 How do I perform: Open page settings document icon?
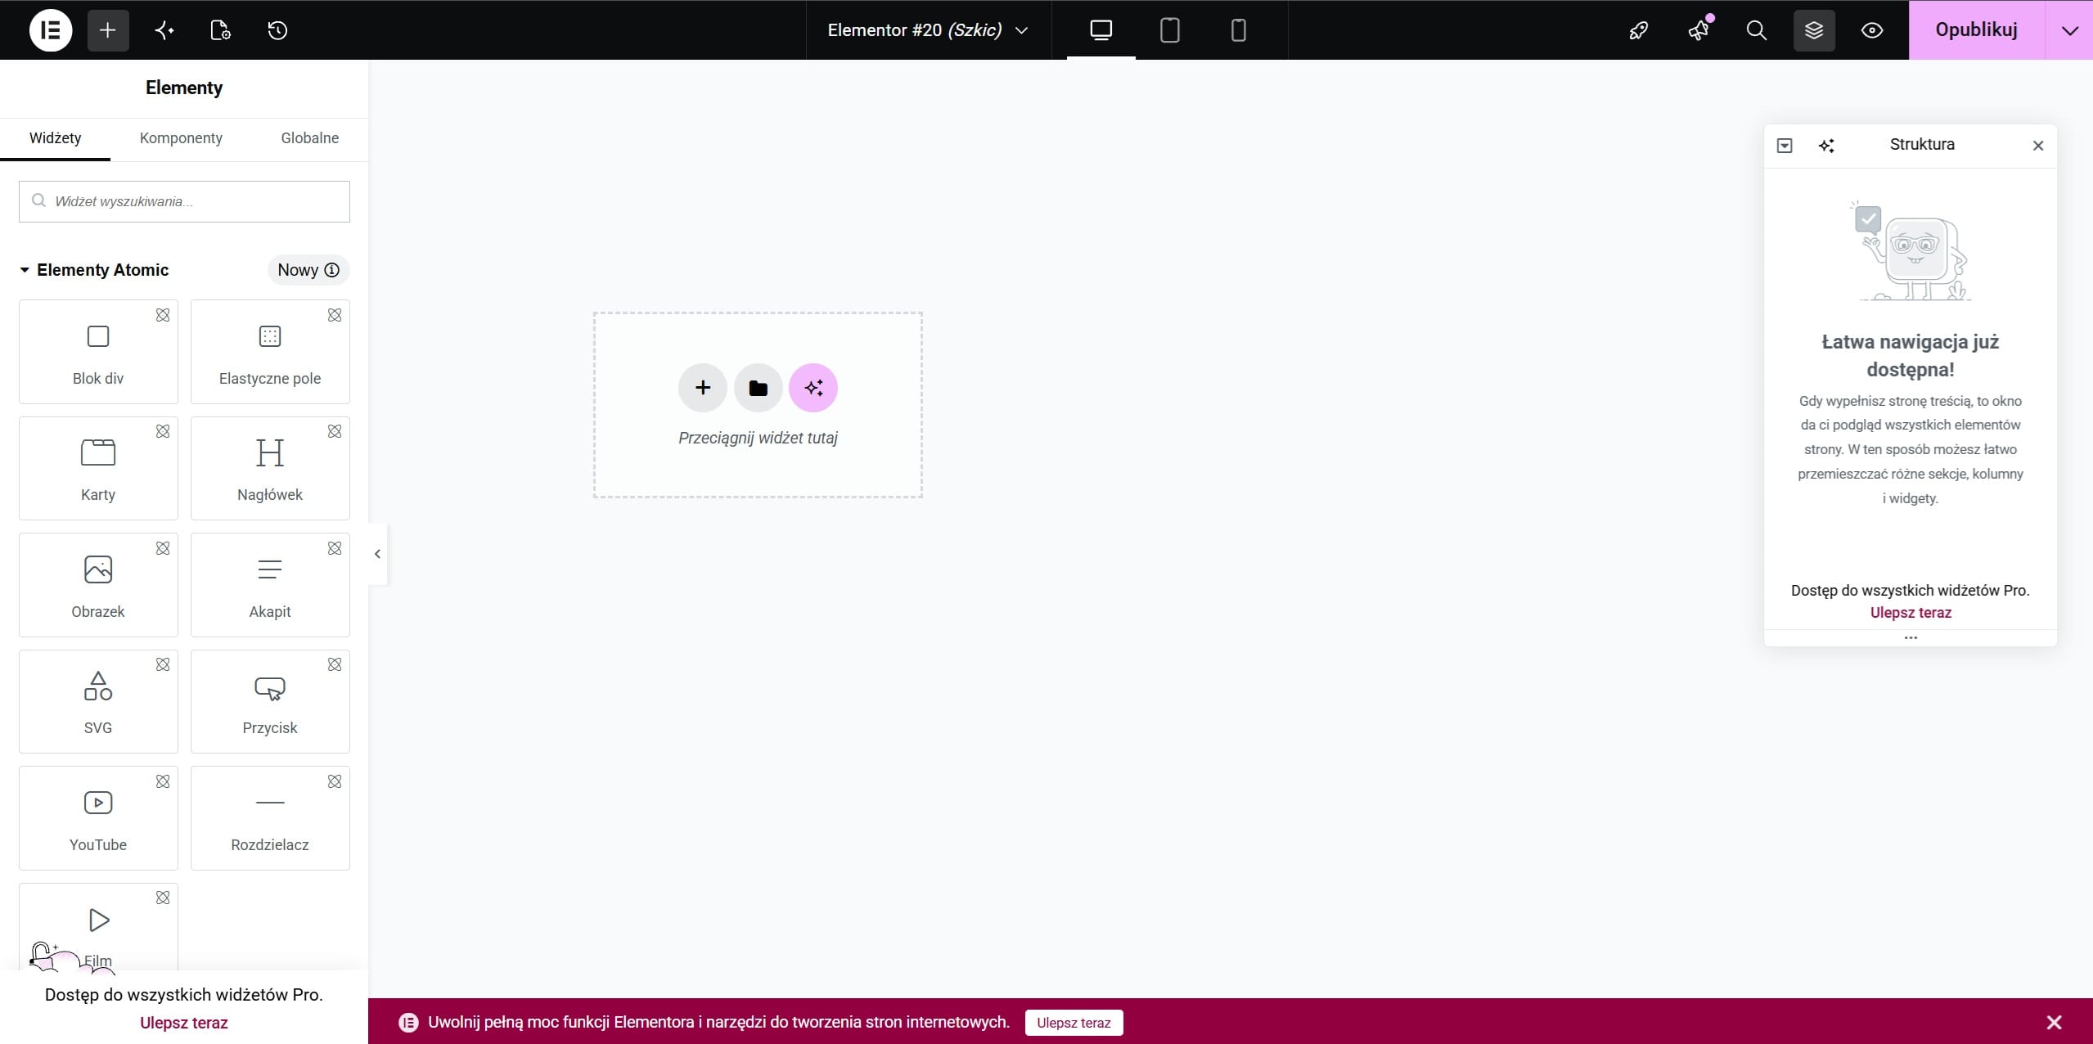(x=220, y=30)
